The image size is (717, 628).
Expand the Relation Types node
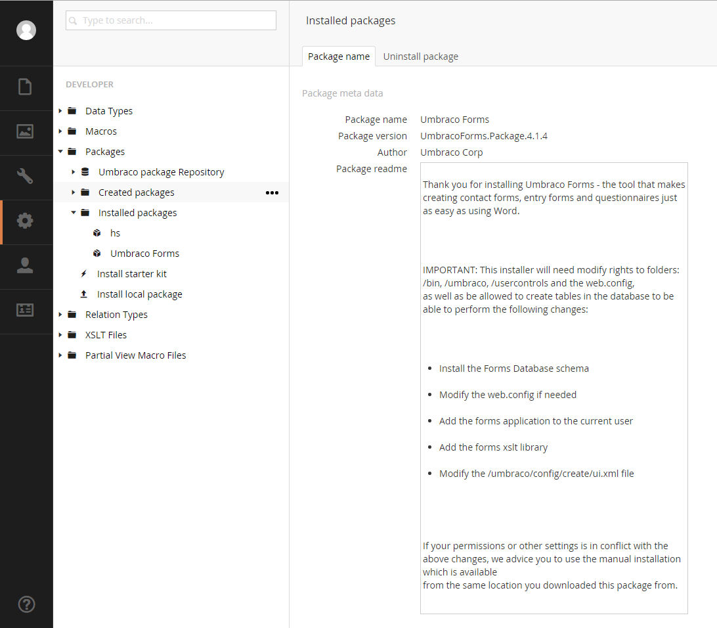[60, 314]
